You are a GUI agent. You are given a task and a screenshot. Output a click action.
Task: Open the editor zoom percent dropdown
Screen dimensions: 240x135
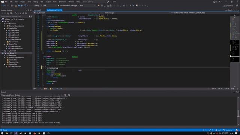[x=37, y=88]
